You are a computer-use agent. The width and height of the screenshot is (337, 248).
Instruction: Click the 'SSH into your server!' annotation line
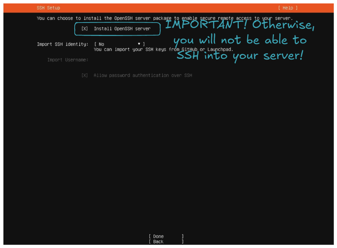click(240, 55)
